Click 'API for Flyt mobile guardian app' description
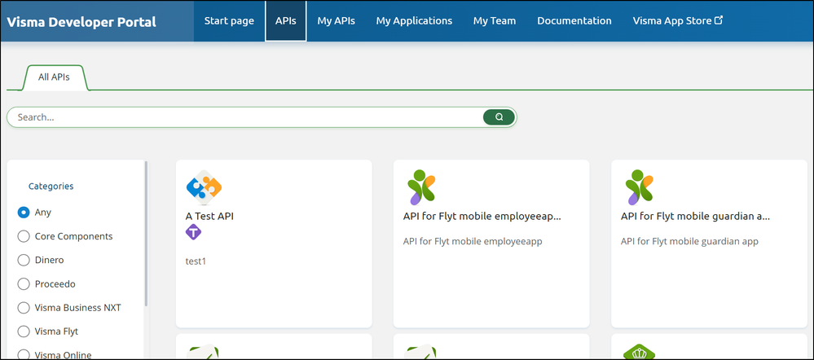 click(689, 241)
